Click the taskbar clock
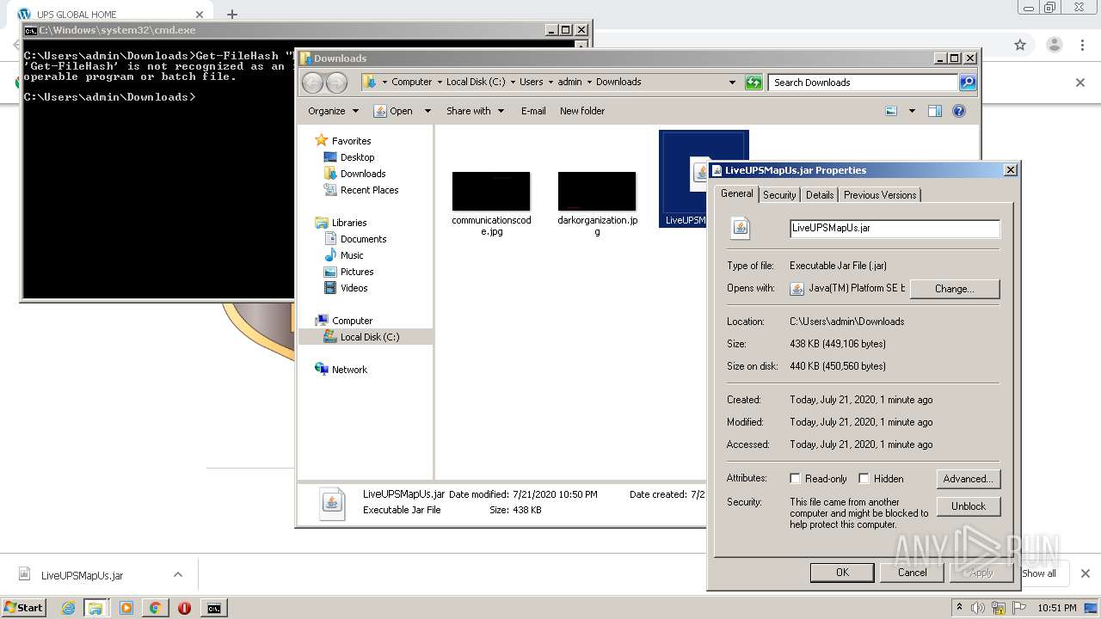The width and height of the screenshot is (1101, 619). coord(1056,608)
